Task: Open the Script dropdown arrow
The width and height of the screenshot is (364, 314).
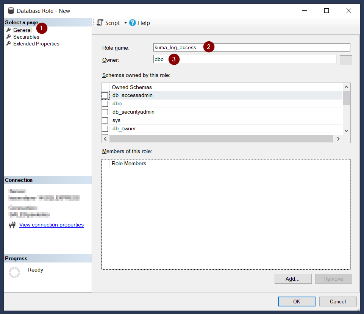Action: point(125,23)
